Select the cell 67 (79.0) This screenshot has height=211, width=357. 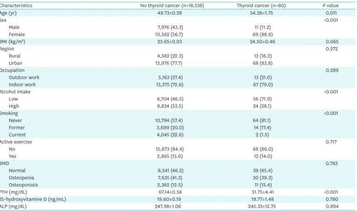point(263,84)
